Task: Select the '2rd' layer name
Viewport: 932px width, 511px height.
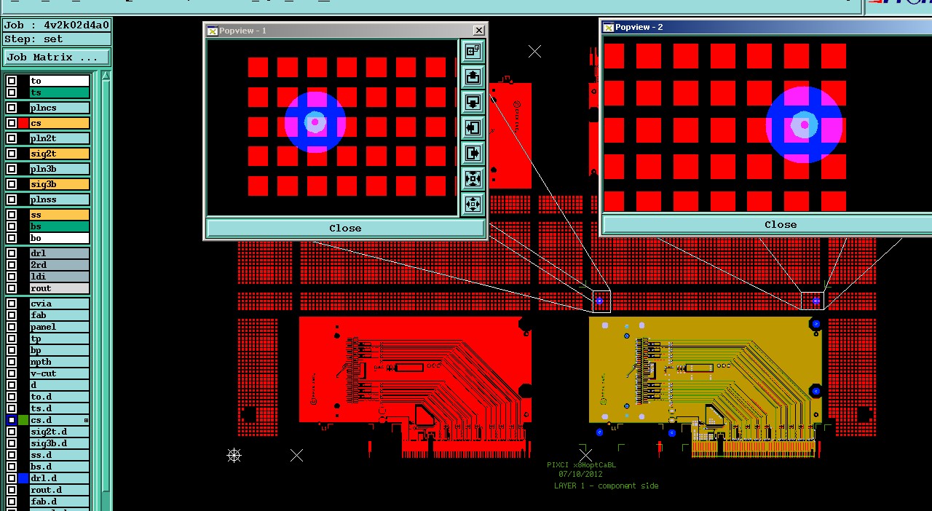Action: coord(60,265)
